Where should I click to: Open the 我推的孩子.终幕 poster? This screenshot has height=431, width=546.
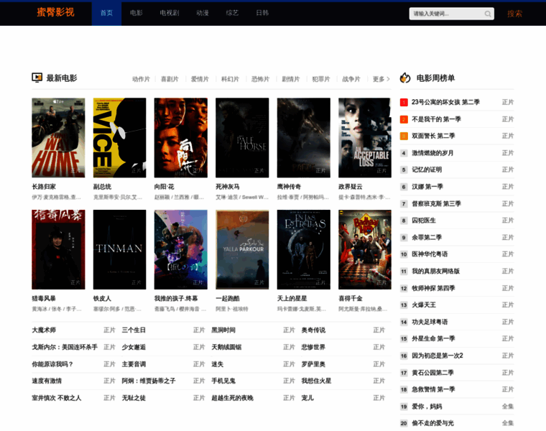click(181, 249)
